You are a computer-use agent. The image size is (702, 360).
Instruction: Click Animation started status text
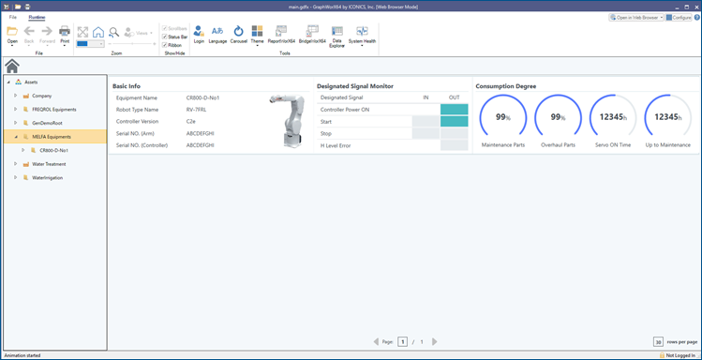coord(22,355)
